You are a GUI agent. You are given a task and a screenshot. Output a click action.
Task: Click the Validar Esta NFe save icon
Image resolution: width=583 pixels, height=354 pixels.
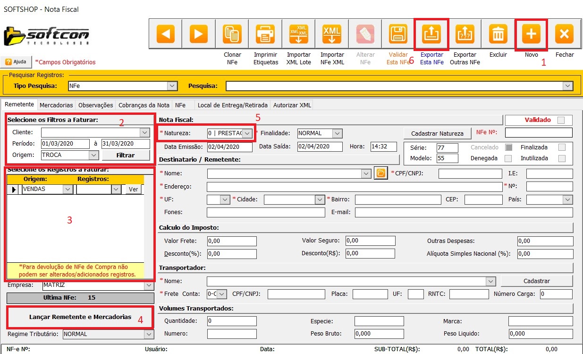[x=398, y=34]
